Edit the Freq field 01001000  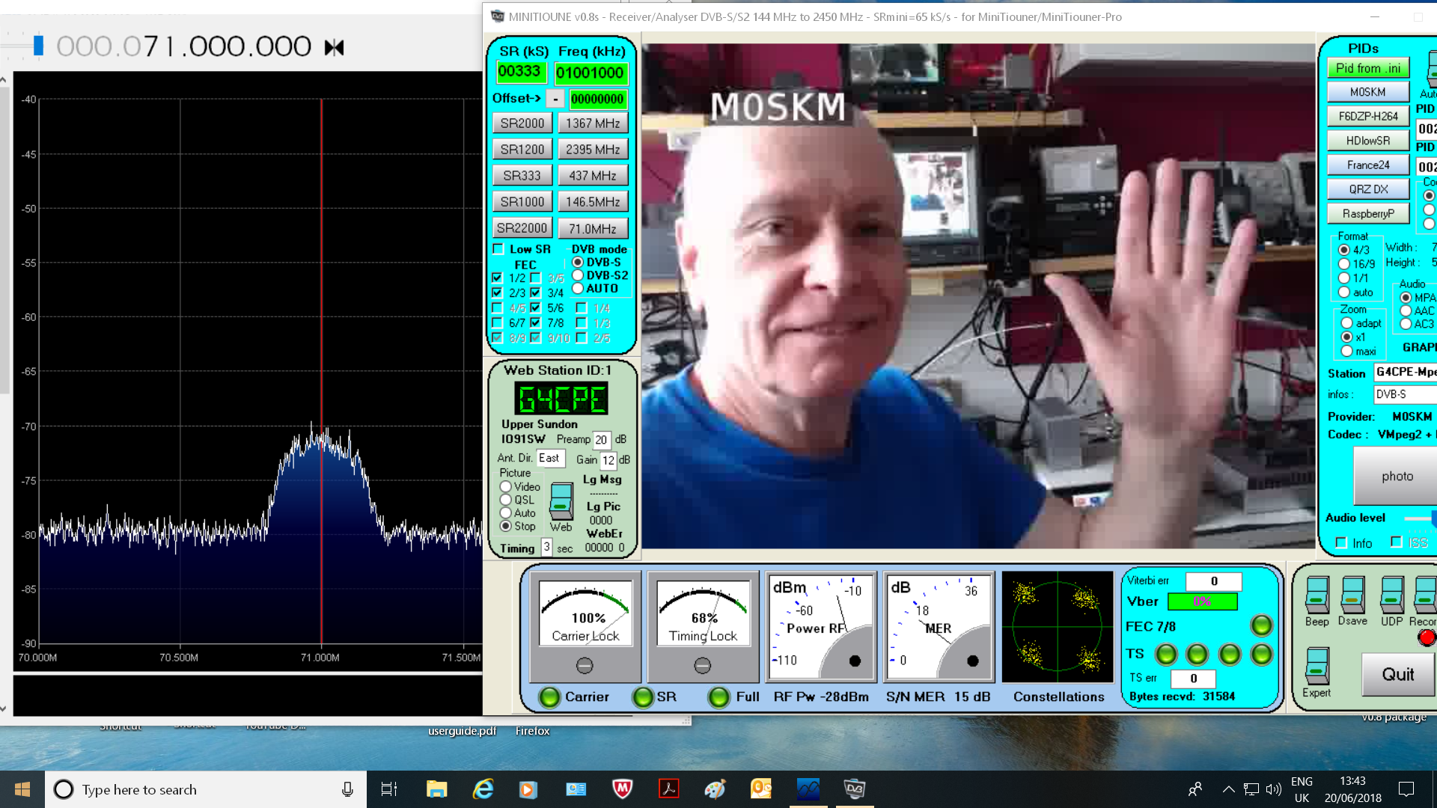591,73
